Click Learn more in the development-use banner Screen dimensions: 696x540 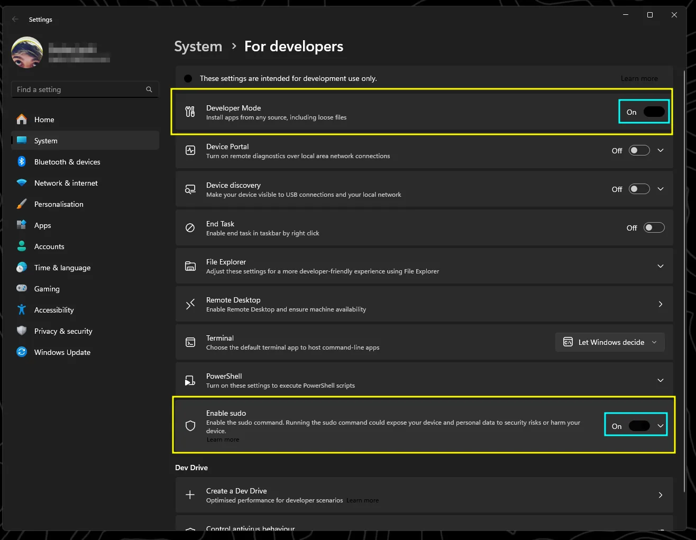coord(639,78)
